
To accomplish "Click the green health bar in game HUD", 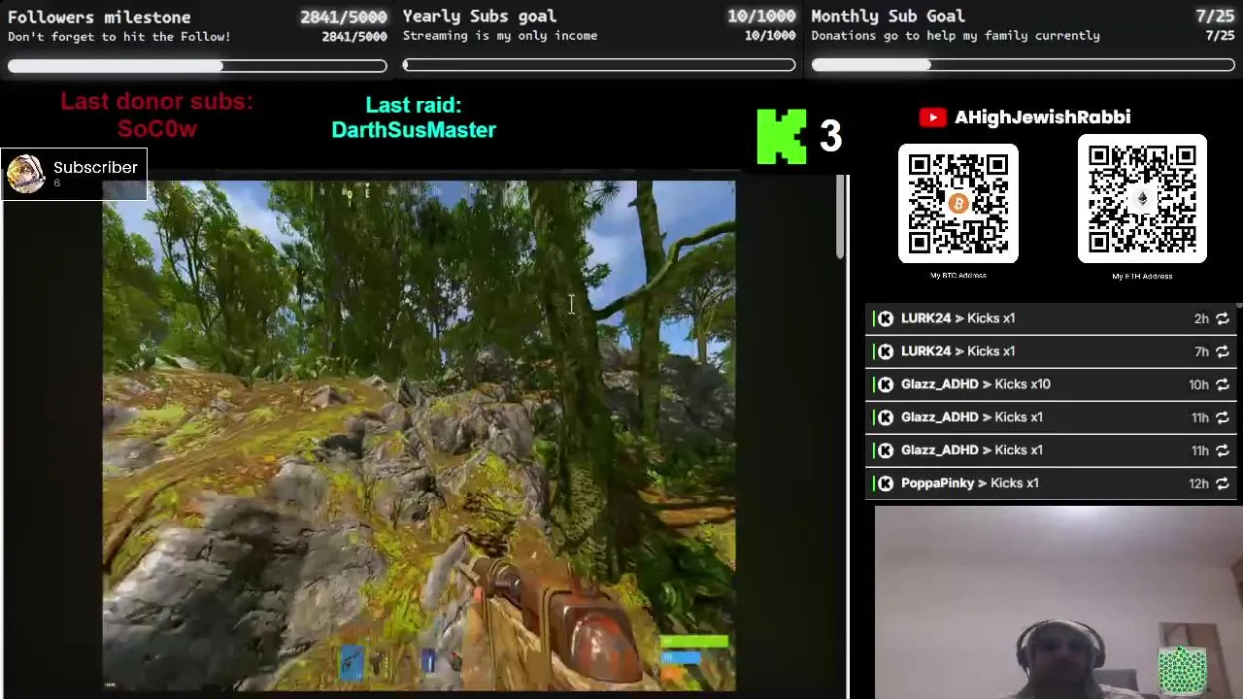I will pyautogui.click(x=693, y=642).
